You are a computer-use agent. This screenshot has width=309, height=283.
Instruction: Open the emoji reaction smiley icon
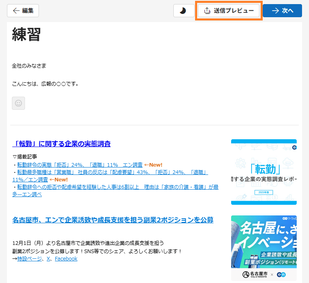tap(18, 103)
